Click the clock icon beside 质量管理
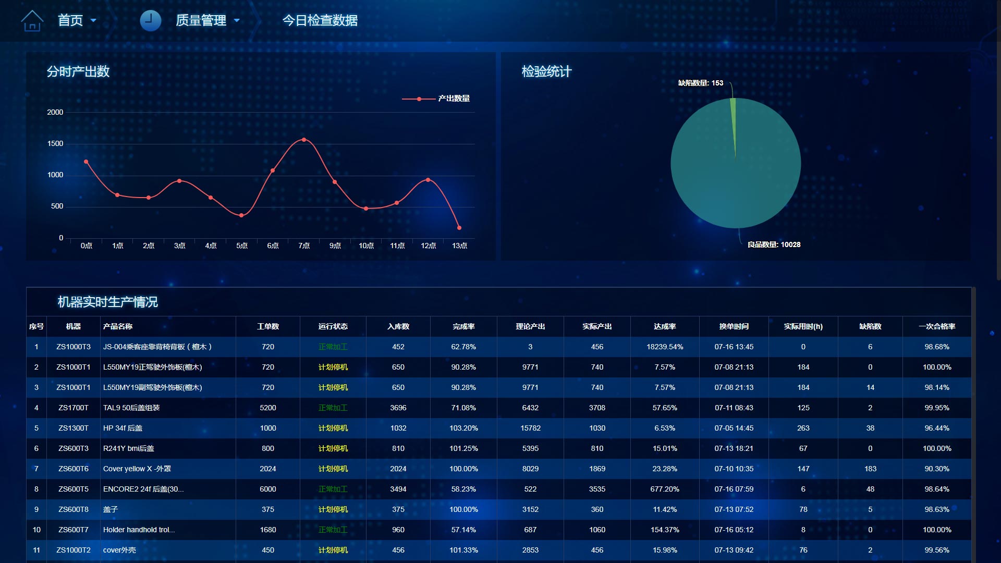Screen dimensions: 1001x563 tap(150, 20)
